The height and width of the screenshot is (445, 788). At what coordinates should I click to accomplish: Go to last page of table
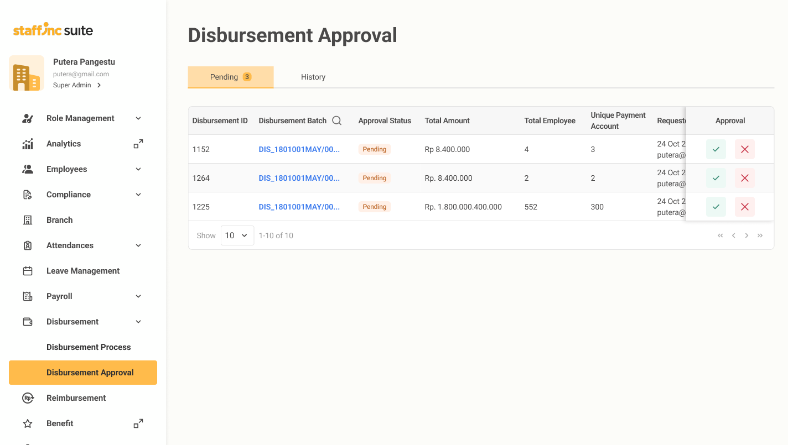760,235
